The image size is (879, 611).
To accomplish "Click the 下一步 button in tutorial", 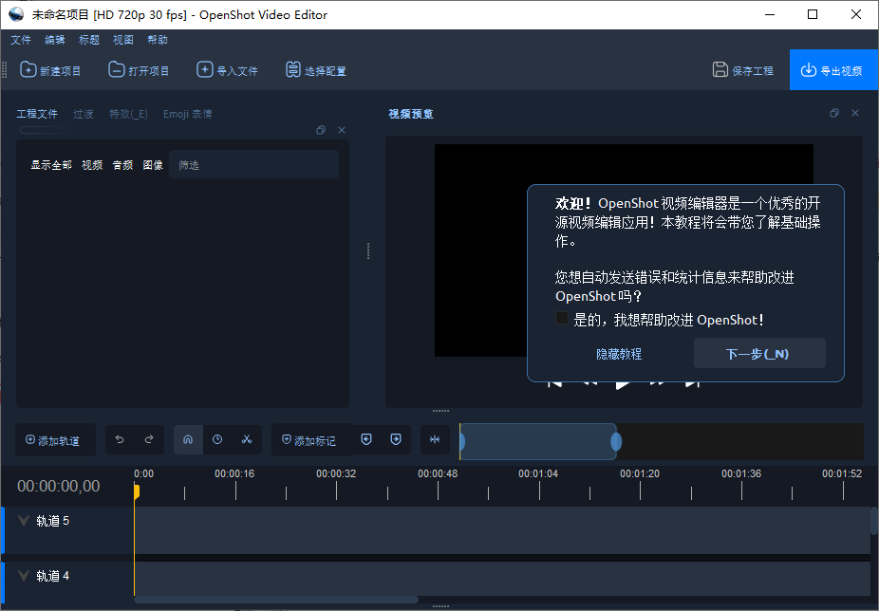I will pos(758,354).
